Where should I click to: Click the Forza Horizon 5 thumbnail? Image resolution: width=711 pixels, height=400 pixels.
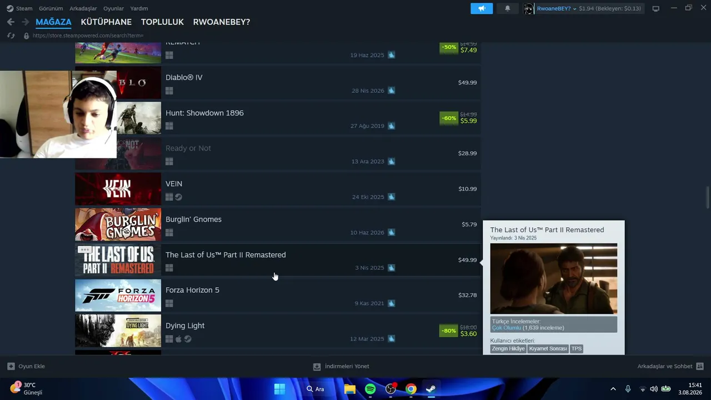click(118, 296)
